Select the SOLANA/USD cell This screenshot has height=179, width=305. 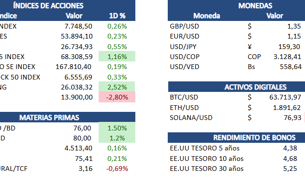click(x=191, y=118)
